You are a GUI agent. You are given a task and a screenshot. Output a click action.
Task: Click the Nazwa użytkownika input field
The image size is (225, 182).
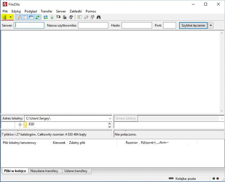[93, 25]
